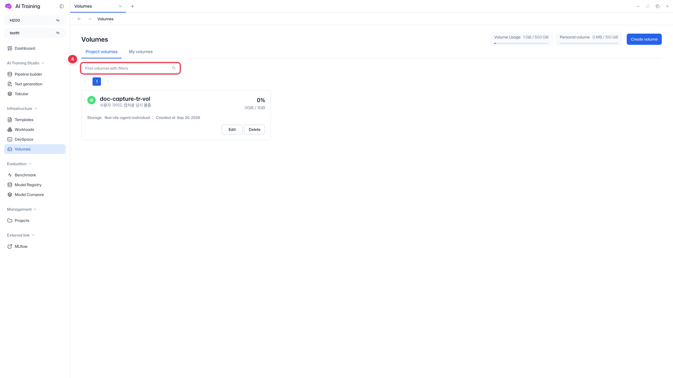Navigate forward with right arrow
The image size is (673, 378).
click(x=90, y=19)
